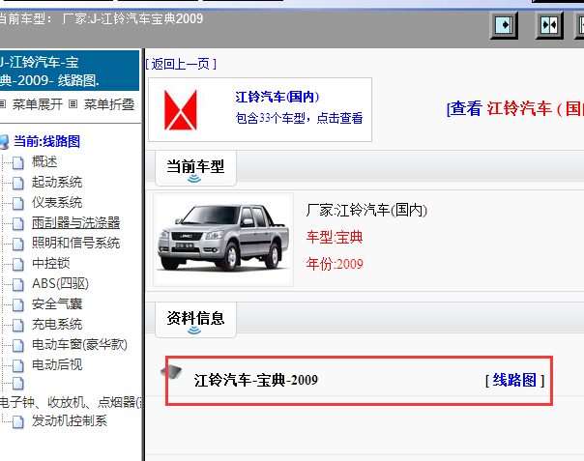
Task: Click the red Jiangling brand logo
Action: tap(181, 110)
